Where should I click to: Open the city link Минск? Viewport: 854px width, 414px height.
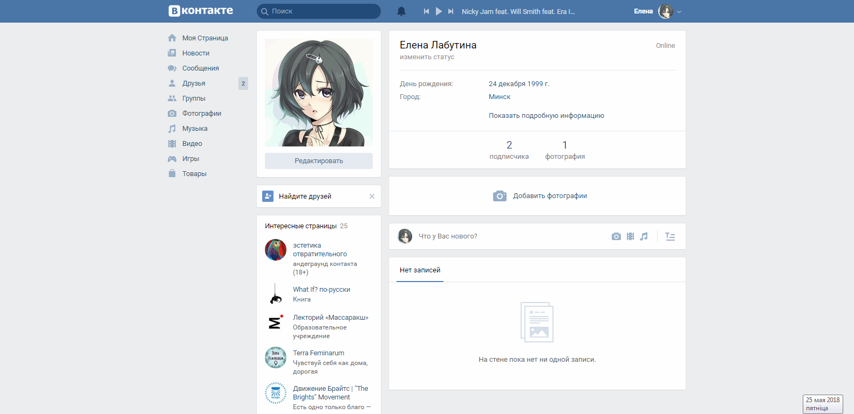[500, 97]
